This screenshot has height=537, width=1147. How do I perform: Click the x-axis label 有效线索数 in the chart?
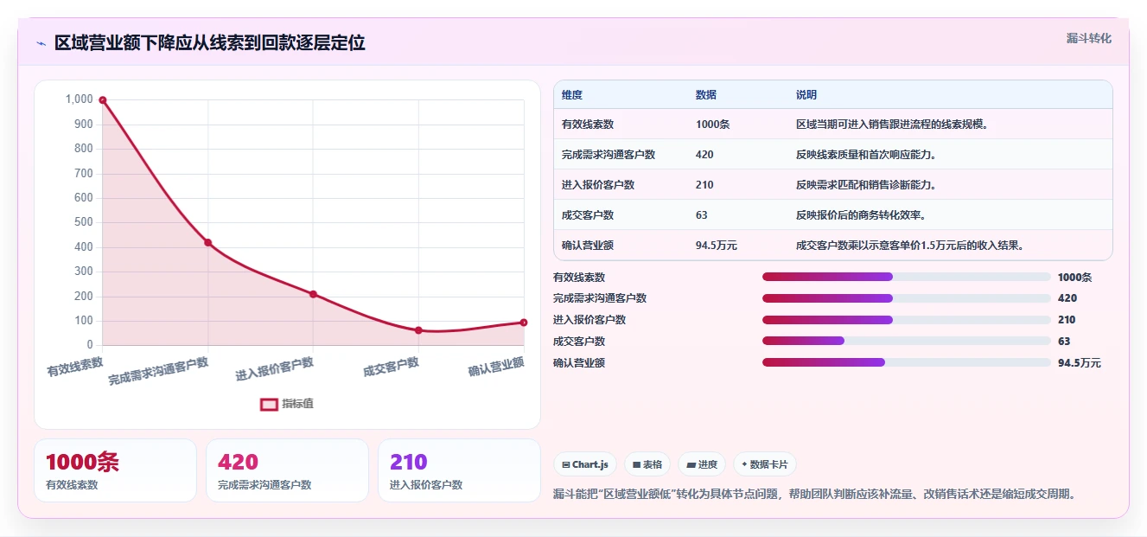tap(74, 366)
